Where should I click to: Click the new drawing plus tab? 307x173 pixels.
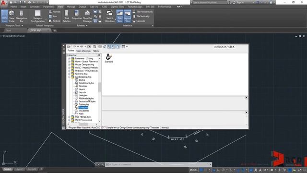pyautogui.click(x=55, y=31)
